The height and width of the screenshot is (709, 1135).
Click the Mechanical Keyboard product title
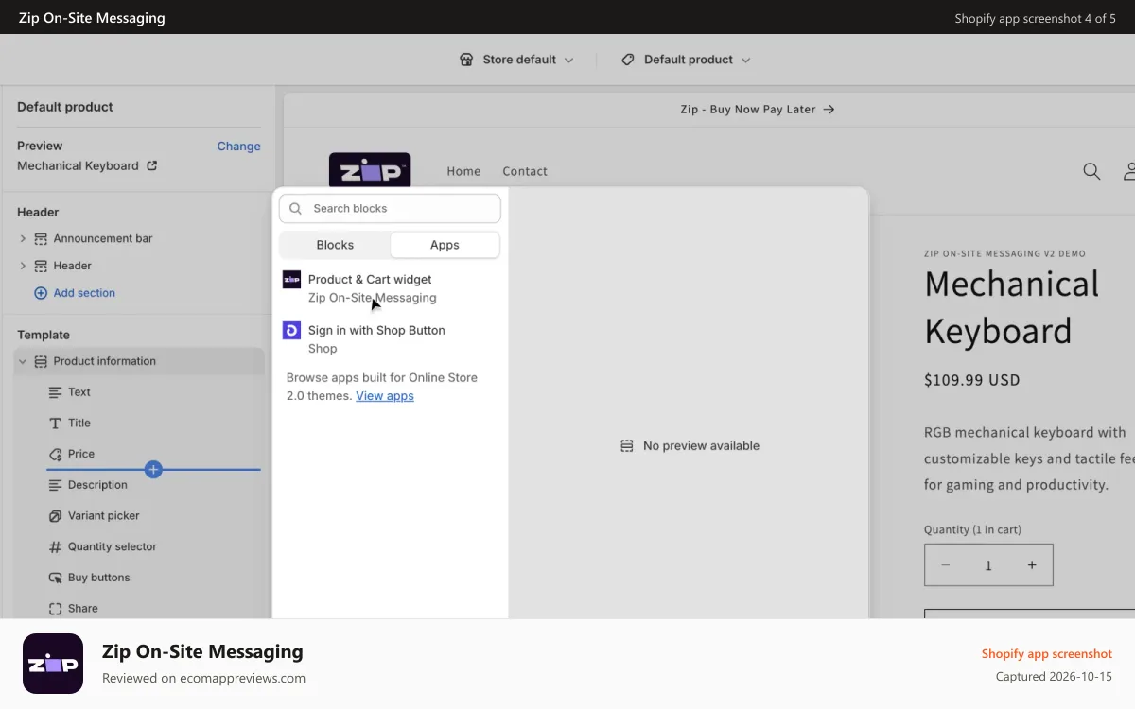1012,307
